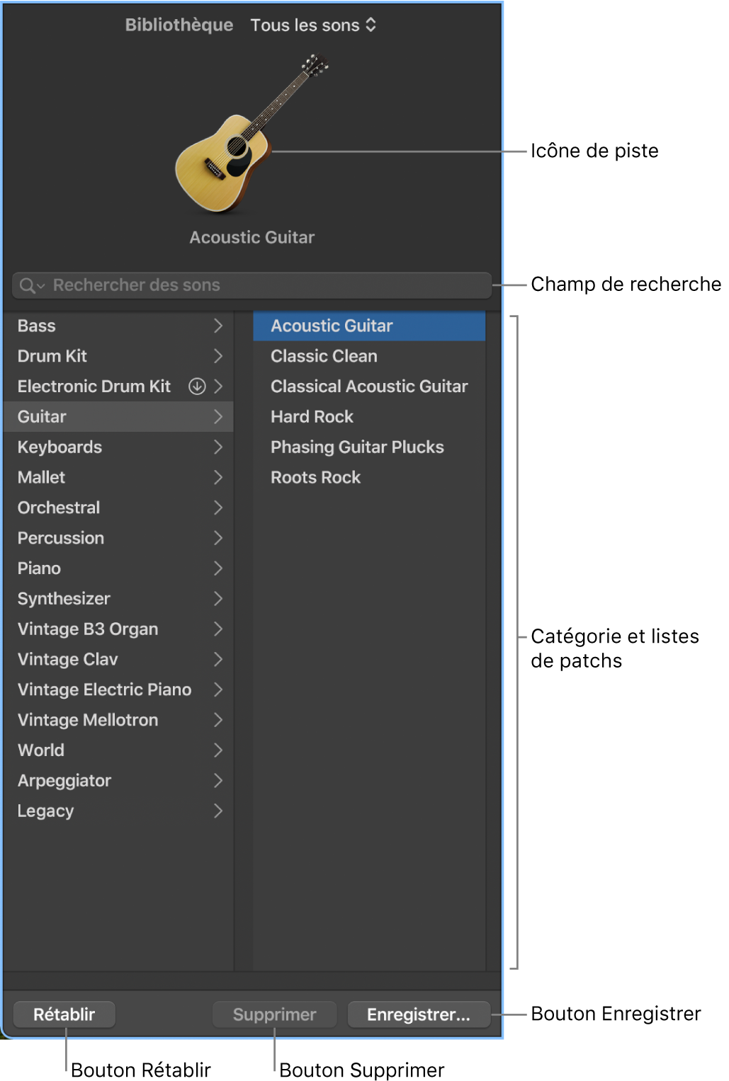Select the Vintage Electric Piano category
Screen dimensions: 729x1081
[118, 690]
